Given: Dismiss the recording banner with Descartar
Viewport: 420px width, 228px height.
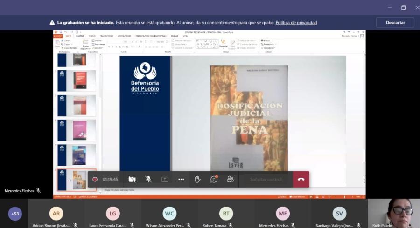Looking at the screenshot, I should [x=395, y=22].
